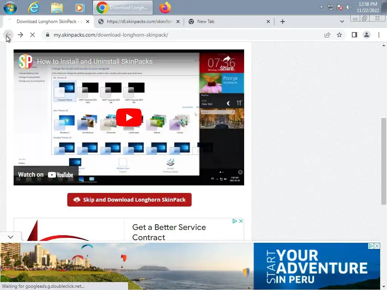Close the New Tab tab
Image resolution: width=387 pixels, height=290 pixels.
(268, 22)
